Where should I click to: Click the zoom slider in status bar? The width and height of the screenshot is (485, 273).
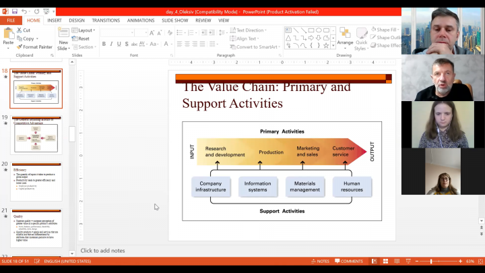[x=431, y=262]
